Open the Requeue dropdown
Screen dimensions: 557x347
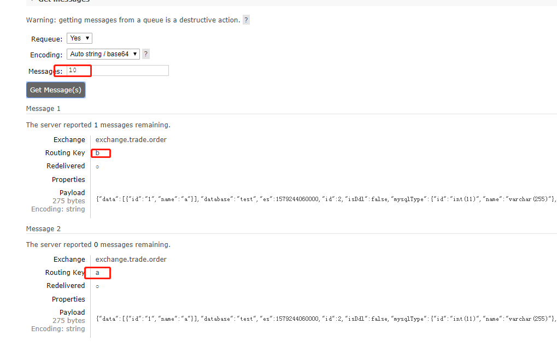(x=79, y=38)
